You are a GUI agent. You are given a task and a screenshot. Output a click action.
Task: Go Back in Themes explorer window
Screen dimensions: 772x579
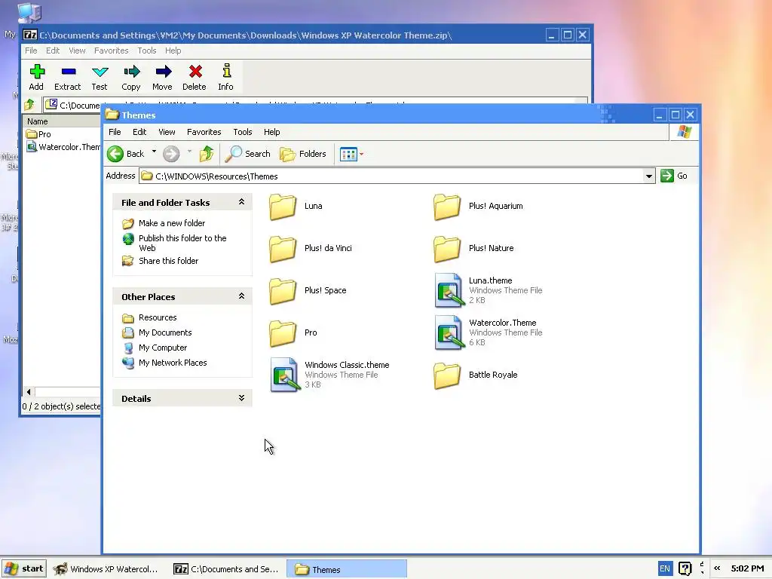point(126,154)
